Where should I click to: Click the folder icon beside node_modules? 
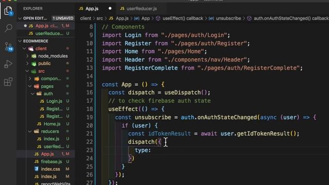click(34, 56)
